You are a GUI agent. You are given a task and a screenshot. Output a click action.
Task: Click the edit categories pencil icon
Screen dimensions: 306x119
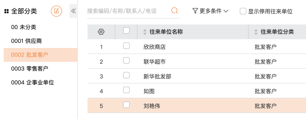click(x=56, y=11)
